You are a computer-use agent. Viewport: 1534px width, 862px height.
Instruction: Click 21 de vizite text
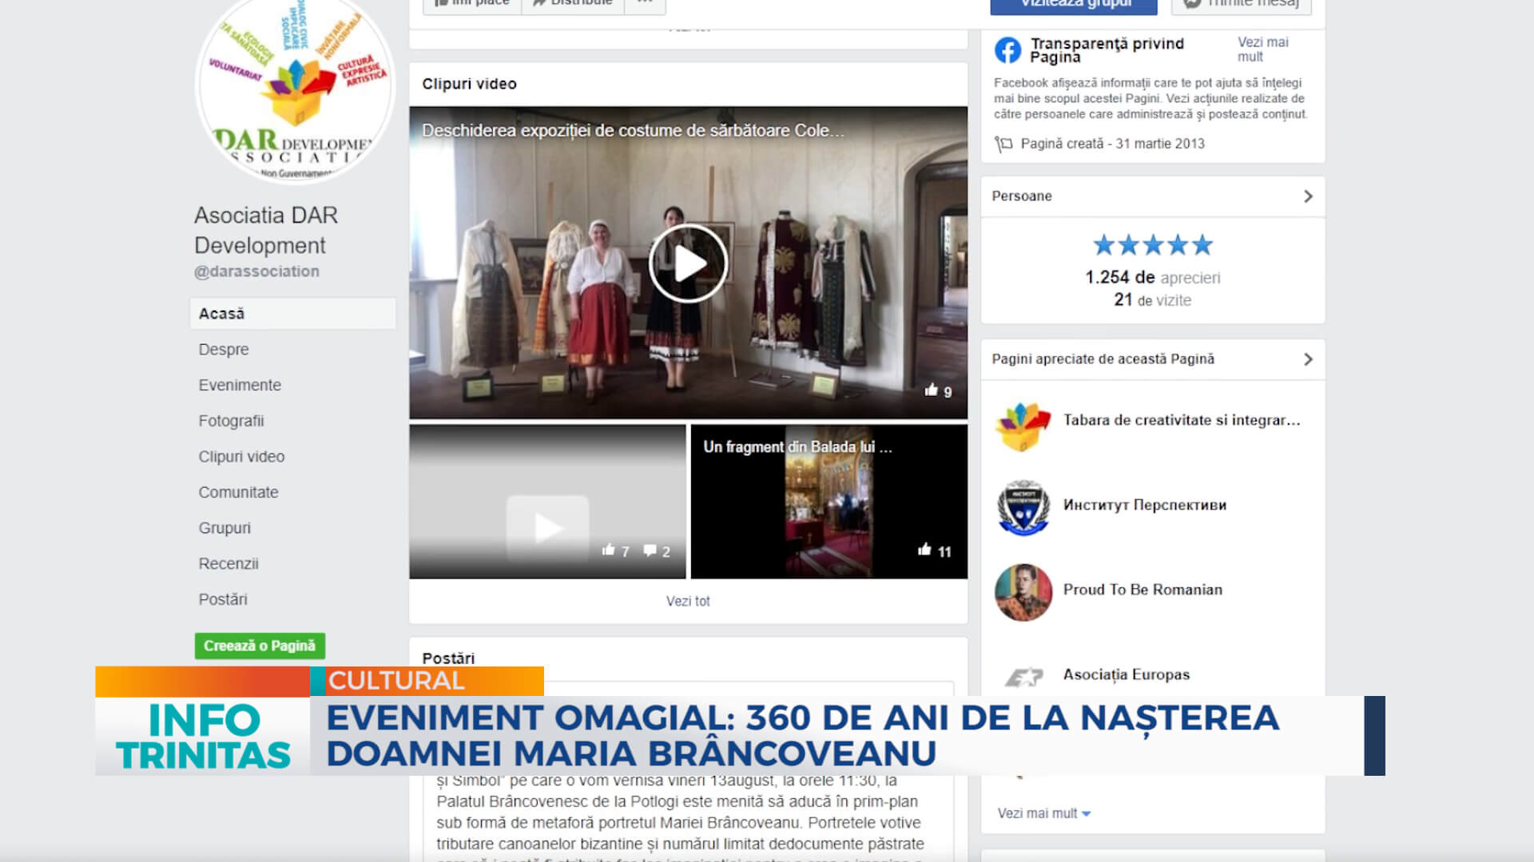click(1153, 300)
